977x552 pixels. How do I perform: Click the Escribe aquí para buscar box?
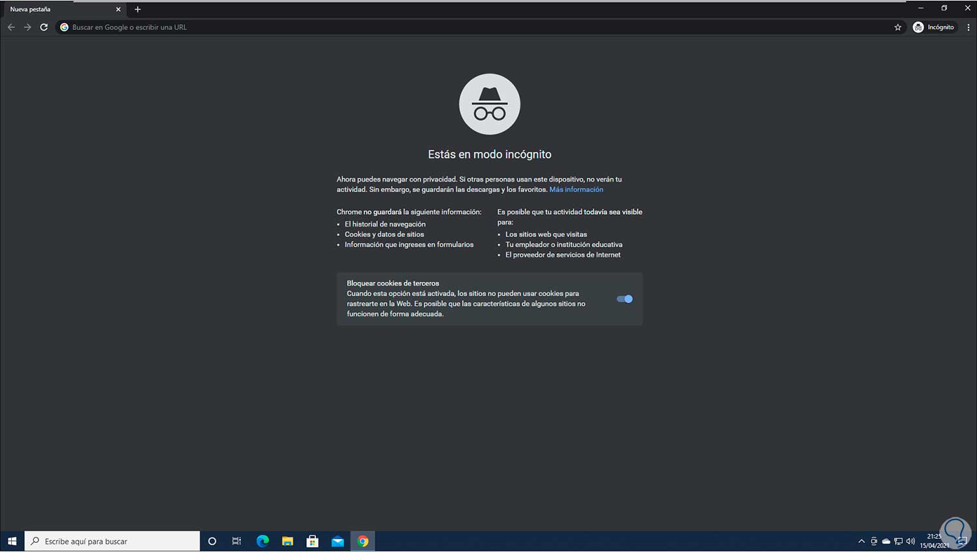coord(112,541)
